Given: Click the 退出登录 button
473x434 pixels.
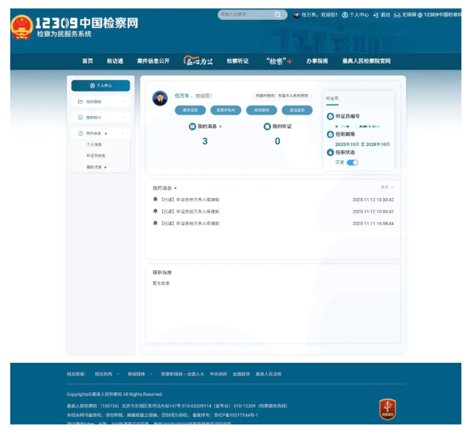Looking at the screenshot, I should 297,110.
